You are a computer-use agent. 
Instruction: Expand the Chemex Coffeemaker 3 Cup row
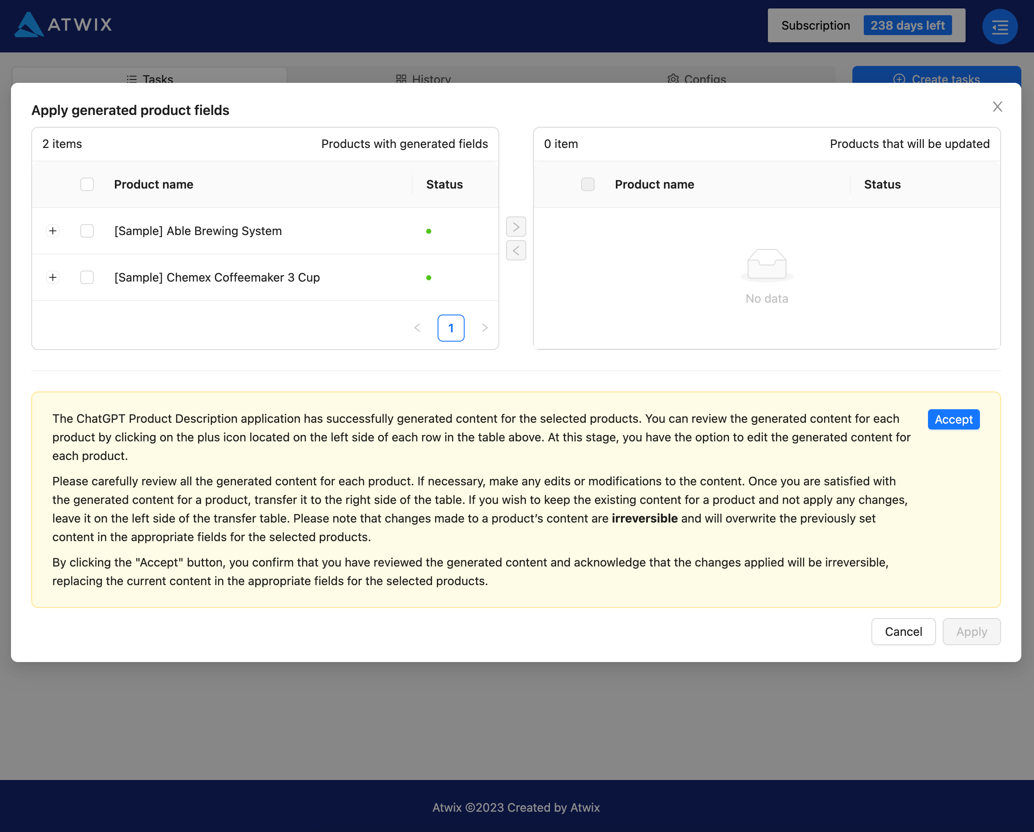(x=53, y=277)
